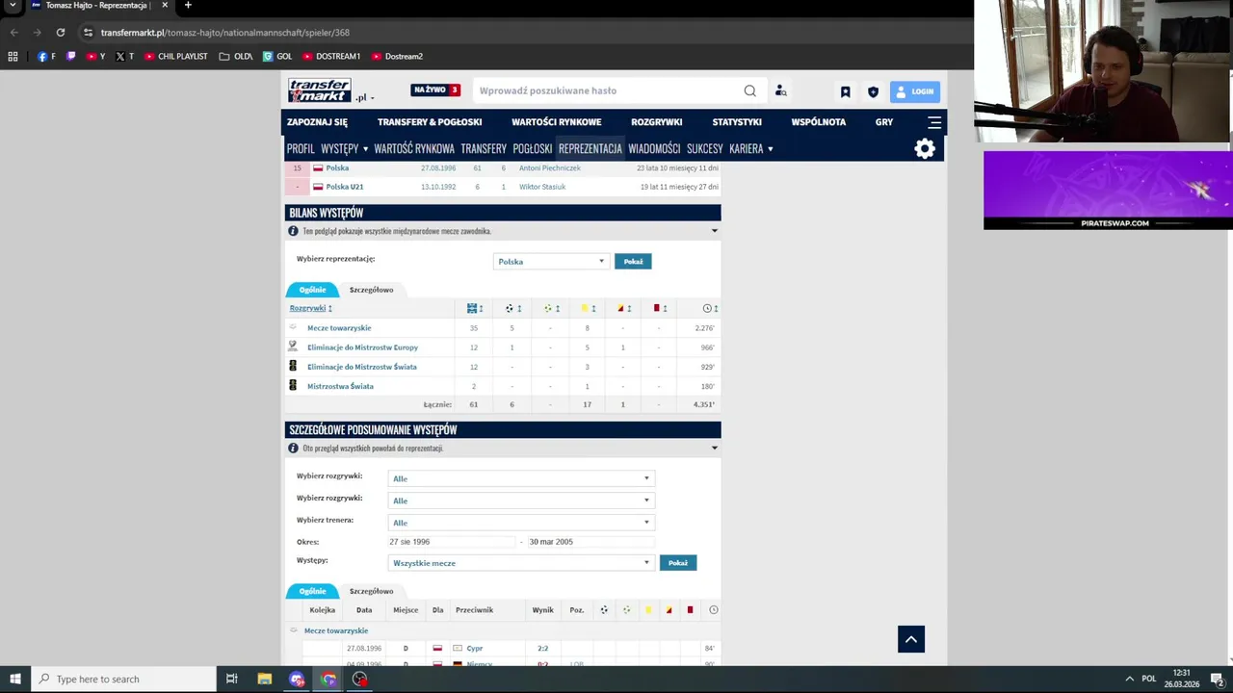Viewport: 1233px width, 693px height.
Task: Click the search magnifier icon
Action: [749, 90]
